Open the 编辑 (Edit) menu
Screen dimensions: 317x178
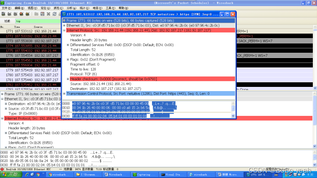19,8
